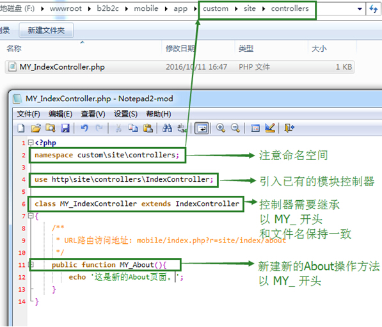Image resolution: width=382 pixels, height=327 pixels.
Task: Expand the arrow after custom breadcrumb
Action: point(236,9)
